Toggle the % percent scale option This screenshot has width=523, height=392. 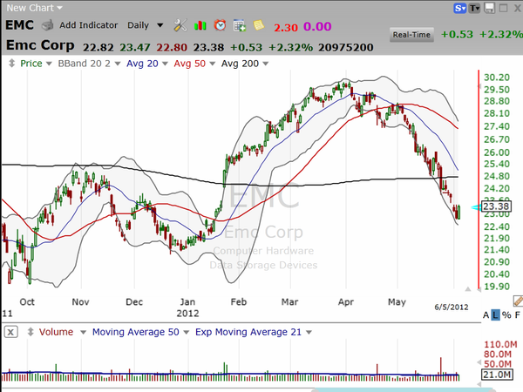(506, 314)
